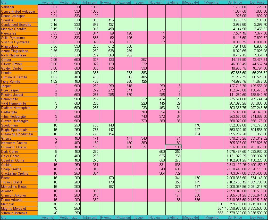Select Veldspar sell price 1.750,00
The width and height of the screenshot is (268, 220).
point(235,7)
